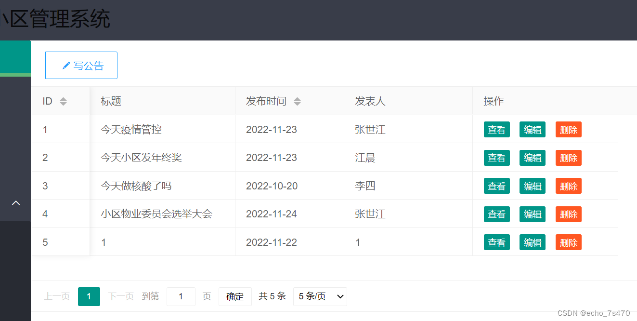637x321 pixels.
Task: Click the ascending sort arrow beside 发布时间
Action: [298, 99]
